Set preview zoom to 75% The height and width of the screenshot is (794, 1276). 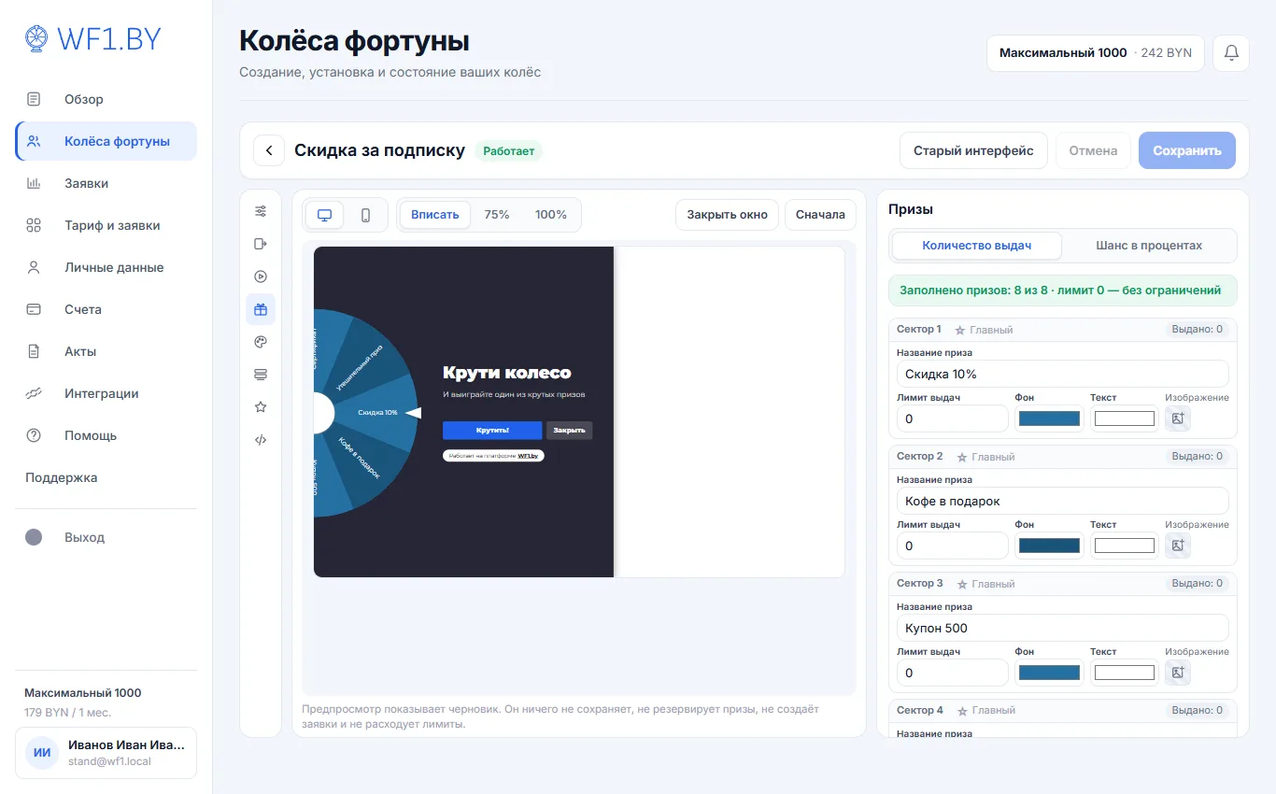(x=497, y=215)
